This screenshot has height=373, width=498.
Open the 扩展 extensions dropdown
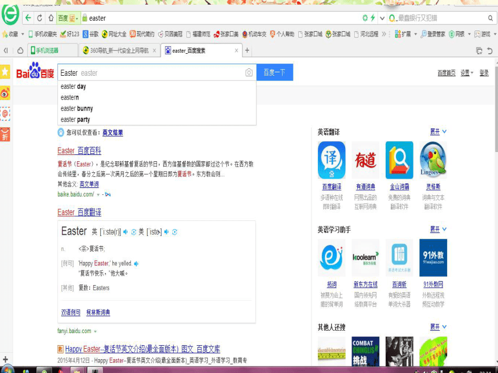click(x=405, y=34)
